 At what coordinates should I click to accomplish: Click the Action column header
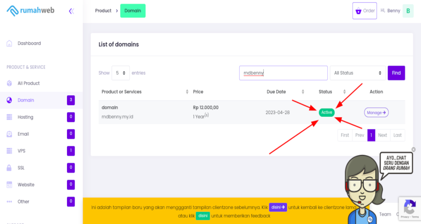click(x=376, y=92)
